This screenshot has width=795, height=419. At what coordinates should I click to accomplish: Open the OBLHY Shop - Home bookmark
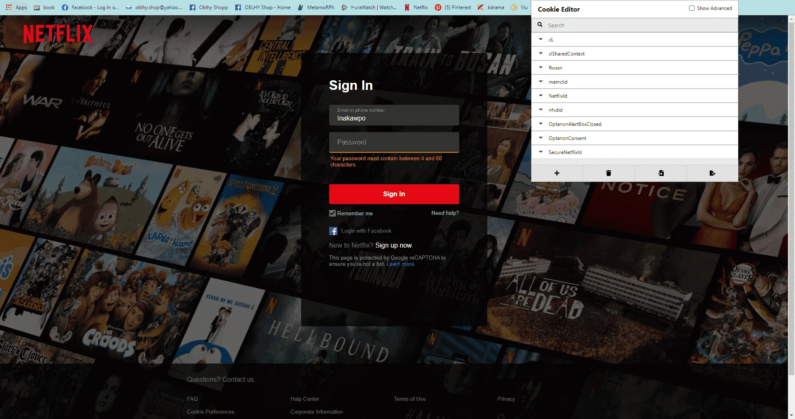(x=263, y=7)
